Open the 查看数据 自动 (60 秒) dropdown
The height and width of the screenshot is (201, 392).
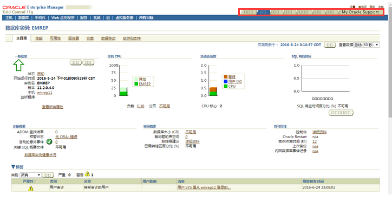[366, 45]
